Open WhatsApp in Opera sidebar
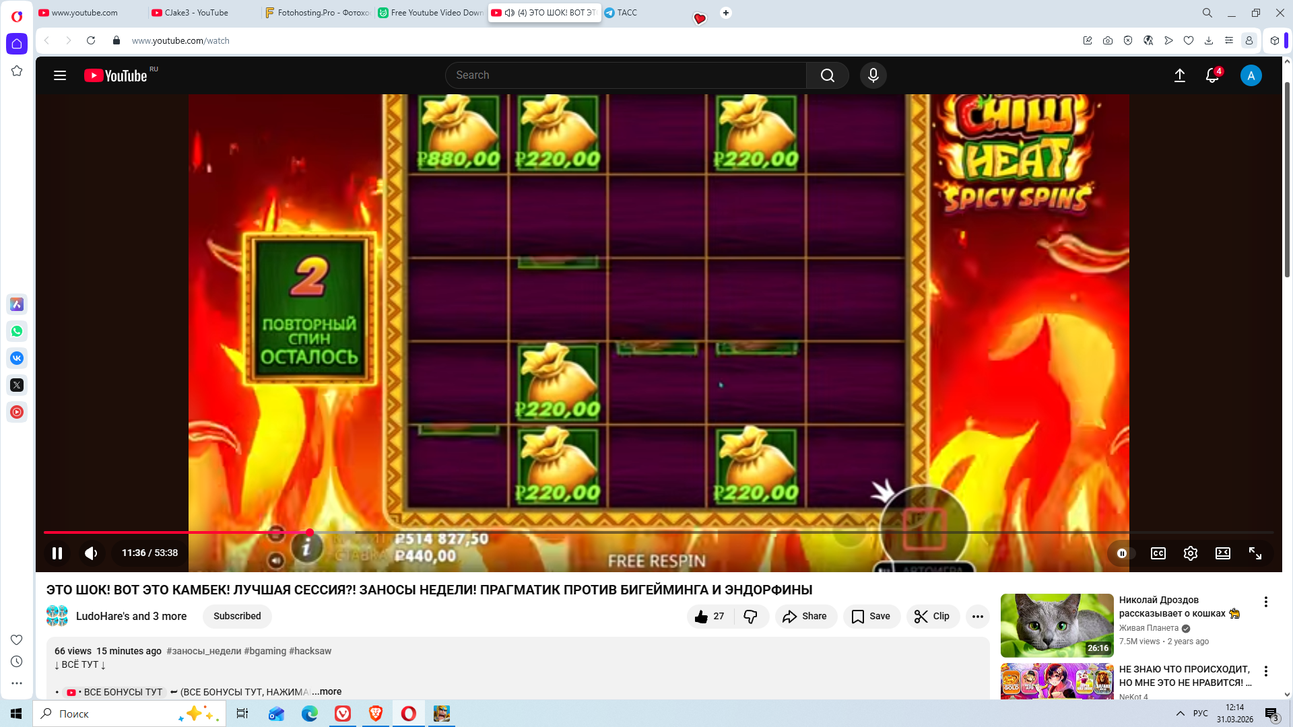 [17, 331]
